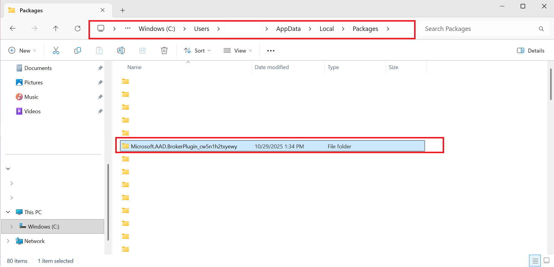Image resolution: width=554 pixels, height=267 pixels.
Task: Expand chevron after AppData in path
Action: click(x=310, y=29)
